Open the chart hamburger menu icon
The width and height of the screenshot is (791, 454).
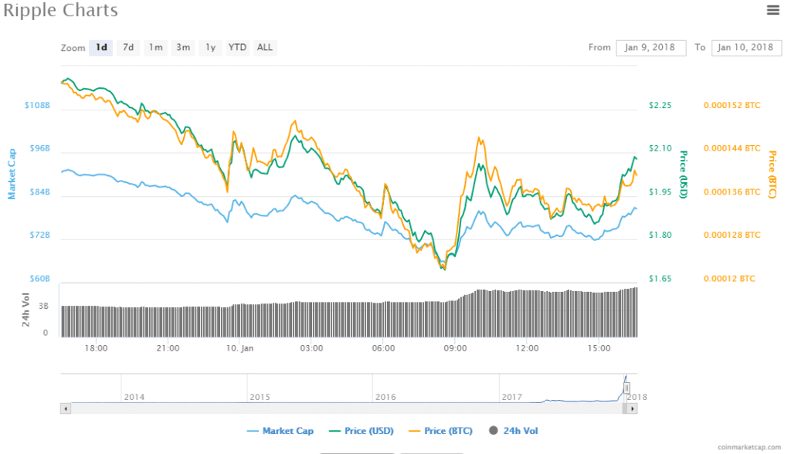772,10
